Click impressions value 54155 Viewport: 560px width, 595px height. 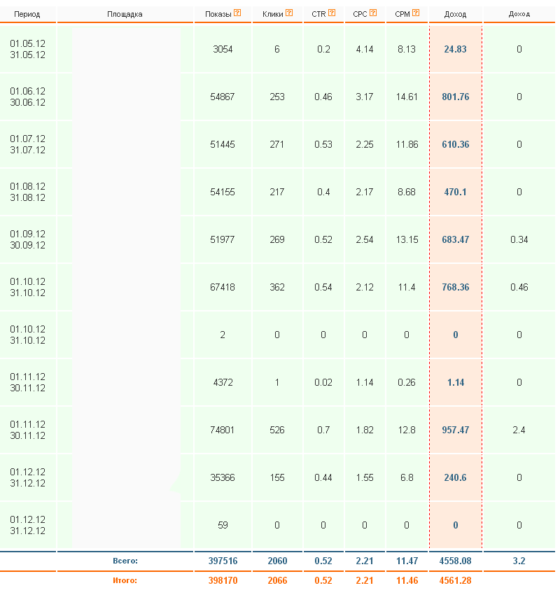pyautogui.click(x=223, y=192)
